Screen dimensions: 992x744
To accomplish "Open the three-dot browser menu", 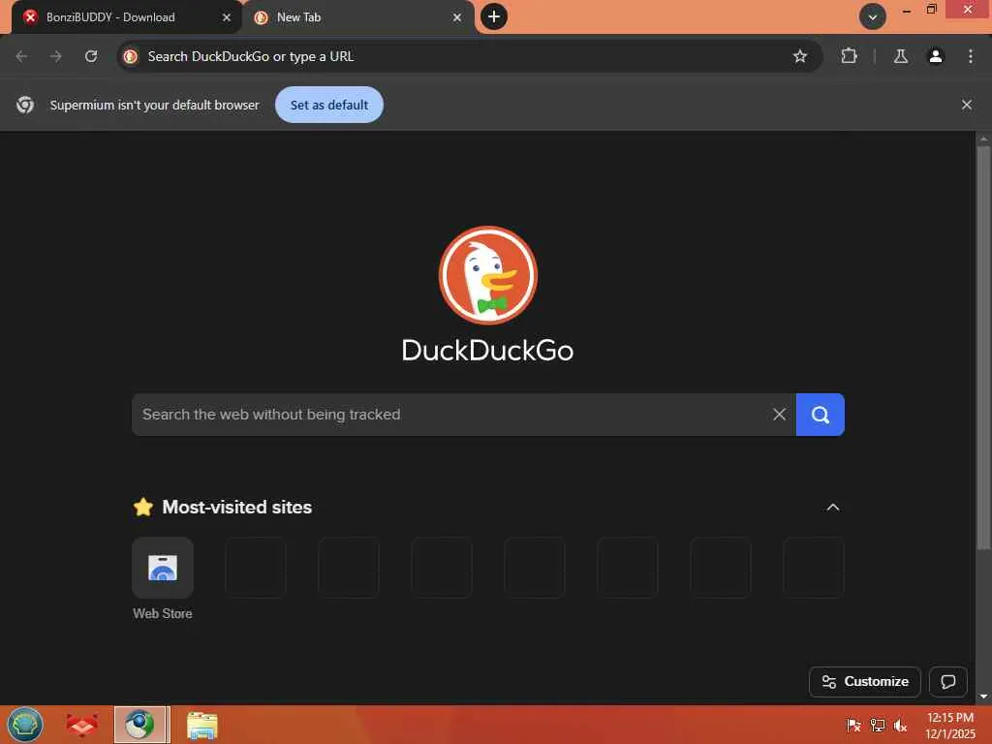I will point(971,56).
